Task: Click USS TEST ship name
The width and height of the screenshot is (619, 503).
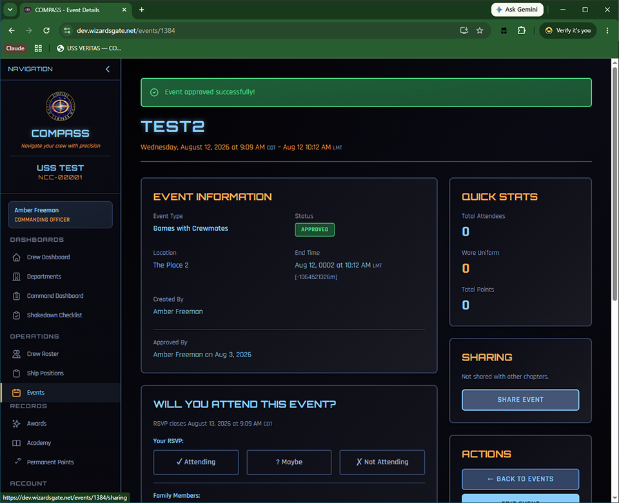Action: pyautogui.click(x=61, y=168)
